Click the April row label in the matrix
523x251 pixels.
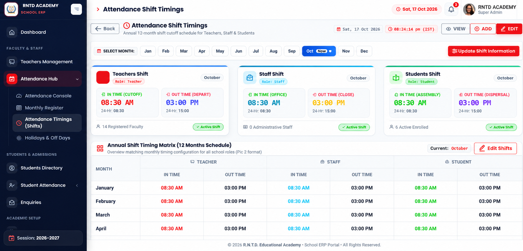(101, 229)
